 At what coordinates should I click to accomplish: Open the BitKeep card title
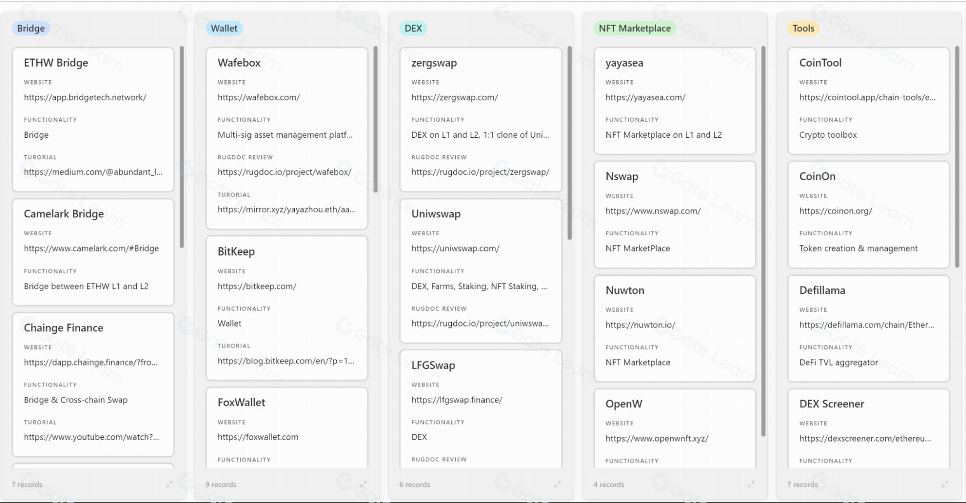click(236, 251)
